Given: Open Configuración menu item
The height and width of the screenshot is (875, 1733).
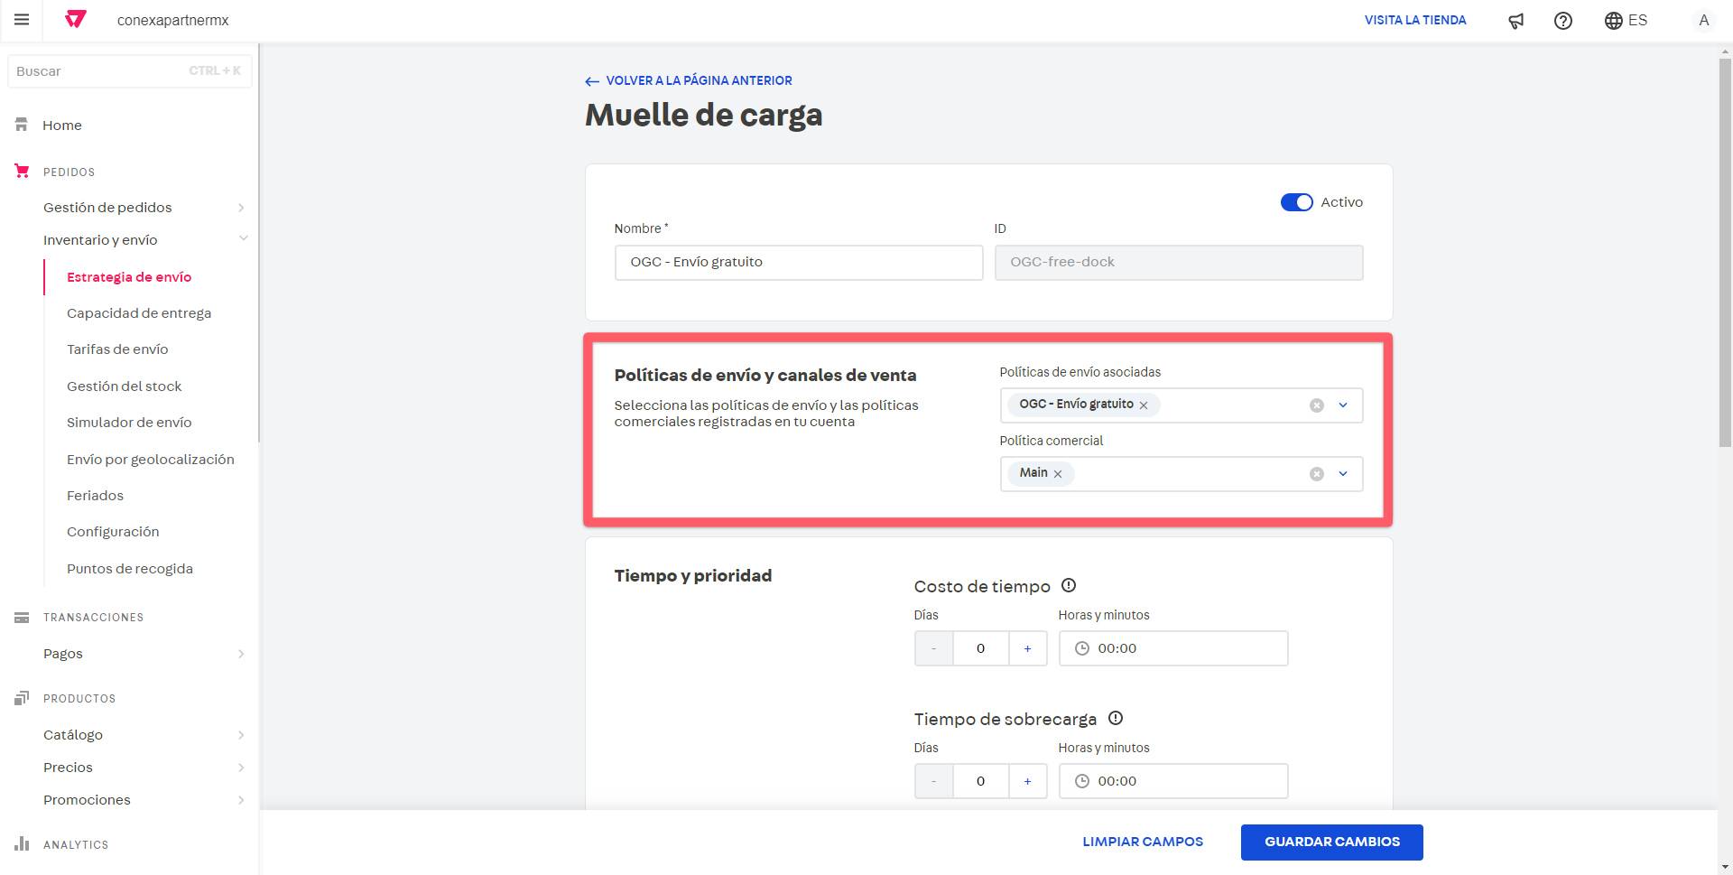Looking at the screenshot, I should [x=113, y=532].
